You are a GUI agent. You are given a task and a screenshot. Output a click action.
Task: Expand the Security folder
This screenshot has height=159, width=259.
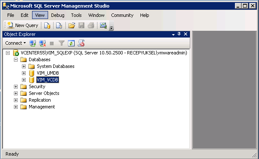pos(16,87)
